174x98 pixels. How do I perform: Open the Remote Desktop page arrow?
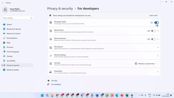158,56
